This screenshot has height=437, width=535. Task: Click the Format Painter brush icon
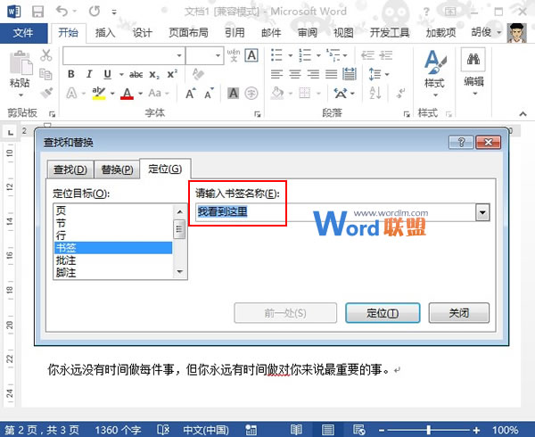(x=46, y=93)
